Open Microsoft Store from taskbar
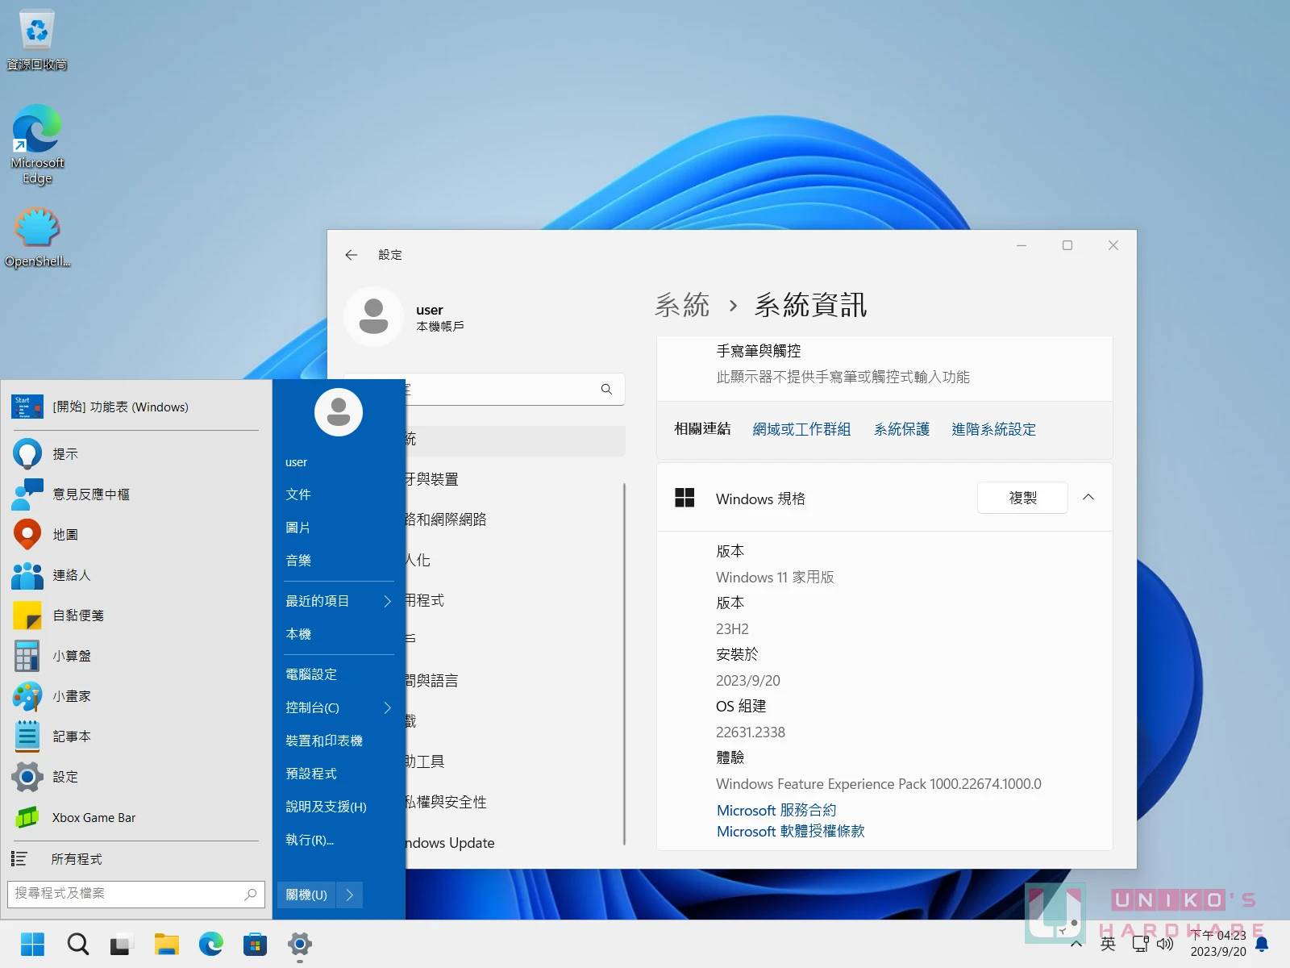1290x968 pixels. pos(255,944)
